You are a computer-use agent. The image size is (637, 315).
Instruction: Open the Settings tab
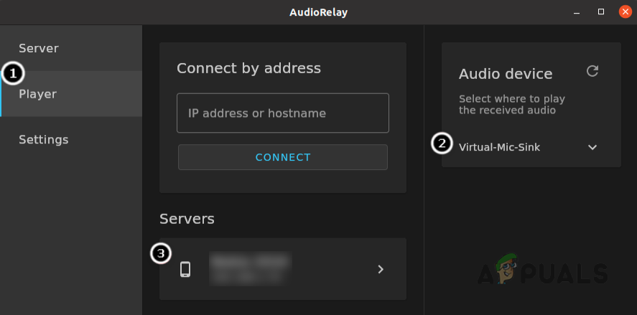click(x=44, y=139)
